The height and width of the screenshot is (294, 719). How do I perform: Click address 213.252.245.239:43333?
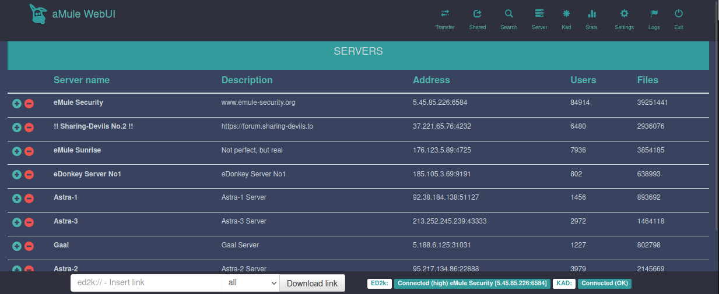coord(450,221)
